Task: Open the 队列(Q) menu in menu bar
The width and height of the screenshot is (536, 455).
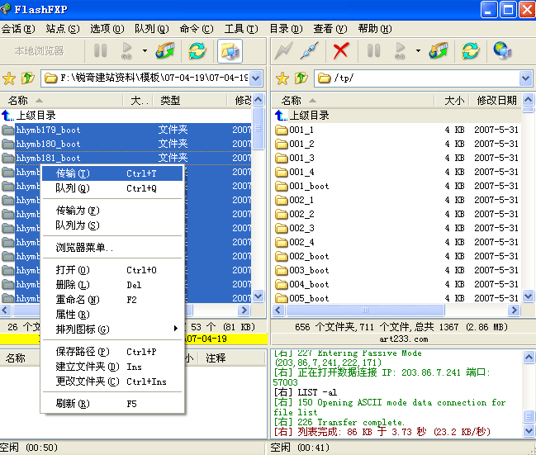Action: pos(151,29)
